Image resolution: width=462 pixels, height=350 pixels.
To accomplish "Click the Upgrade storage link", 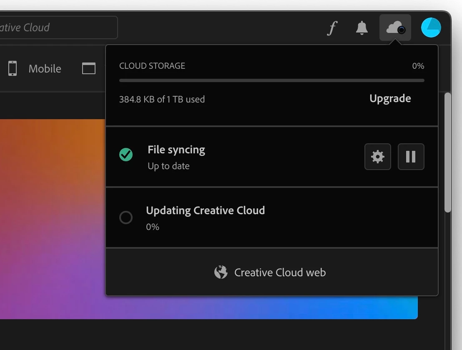I will 390,99.
